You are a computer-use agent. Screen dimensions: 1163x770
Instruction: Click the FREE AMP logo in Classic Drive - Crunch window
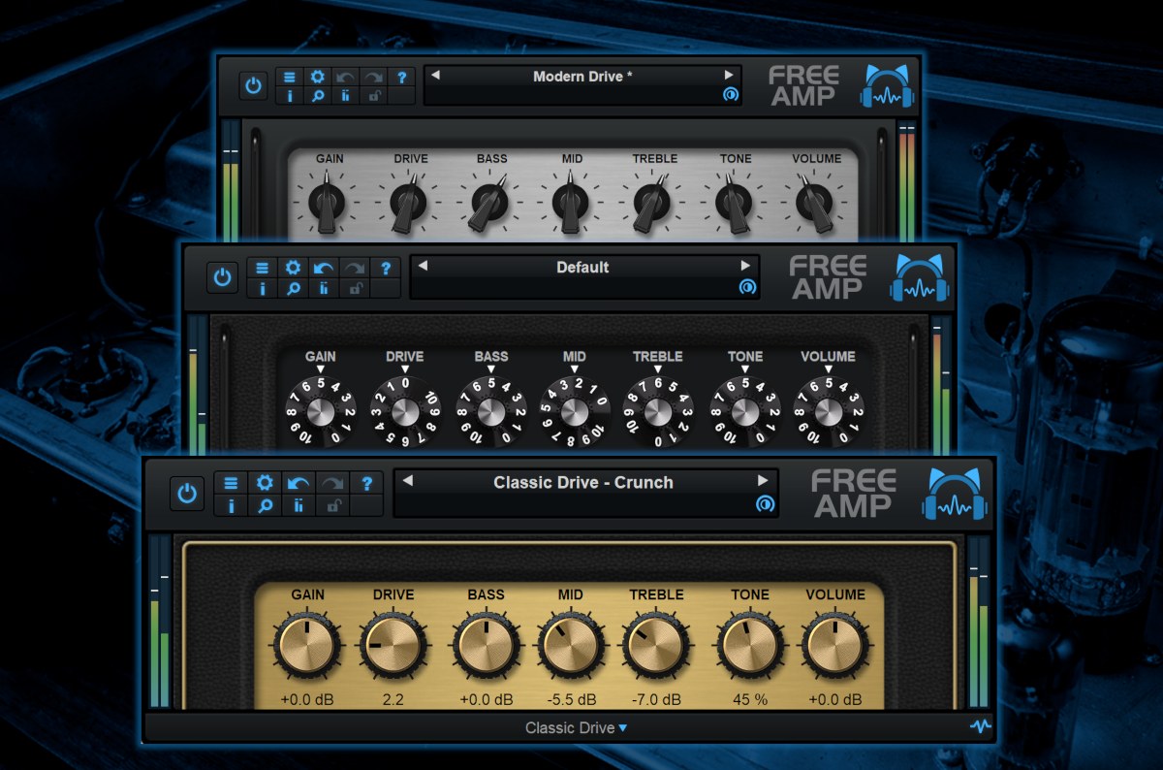pos(852,494)
